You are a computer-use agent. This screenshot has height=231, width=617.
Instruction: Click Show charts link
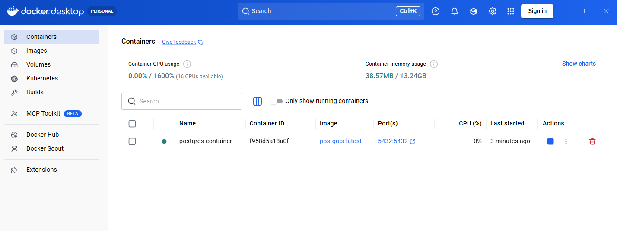coord(579,64)
